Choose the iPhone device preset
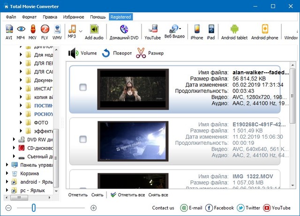 click(197, 31)
